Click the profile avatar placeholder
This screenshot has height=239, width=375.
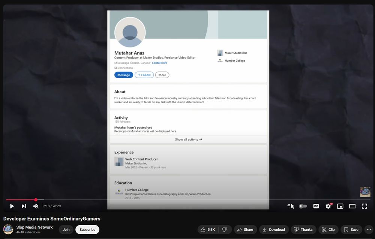tap(130, 32)
